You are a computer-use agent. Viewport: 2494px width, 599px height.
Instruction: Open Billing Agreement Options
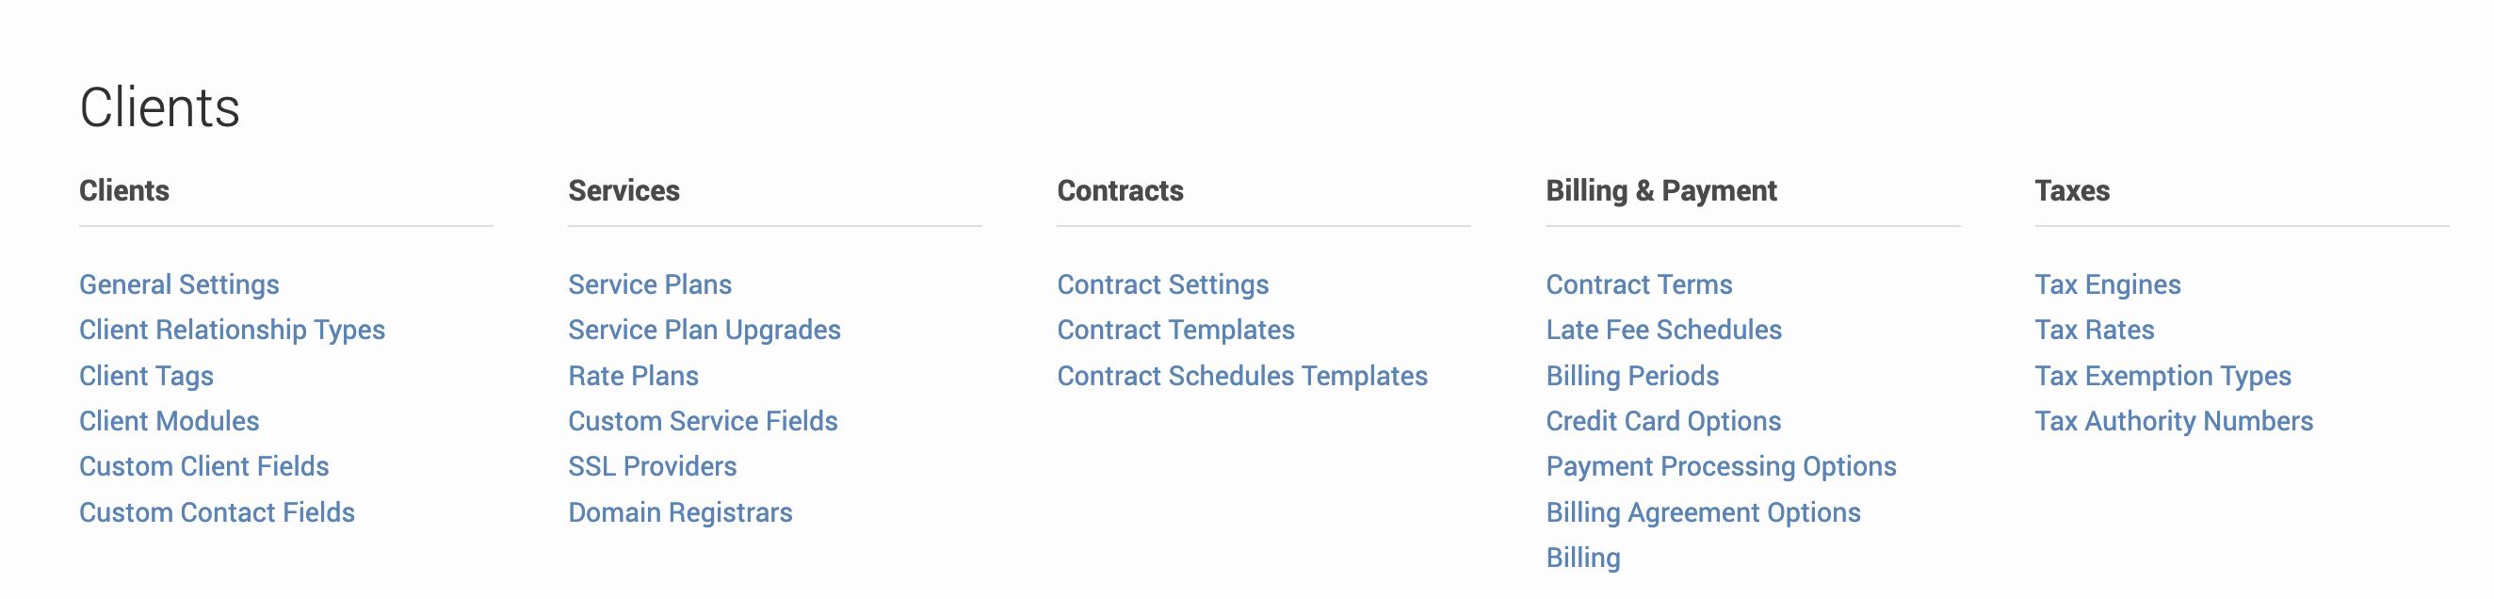(1702, 512)
